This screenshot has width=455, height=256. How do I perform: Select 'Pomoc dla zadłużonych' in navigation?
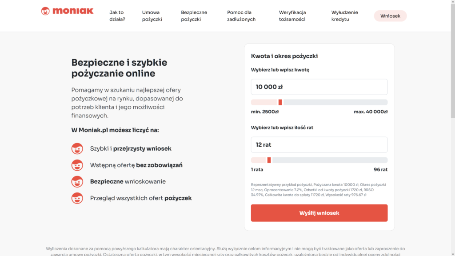point(241,16)
